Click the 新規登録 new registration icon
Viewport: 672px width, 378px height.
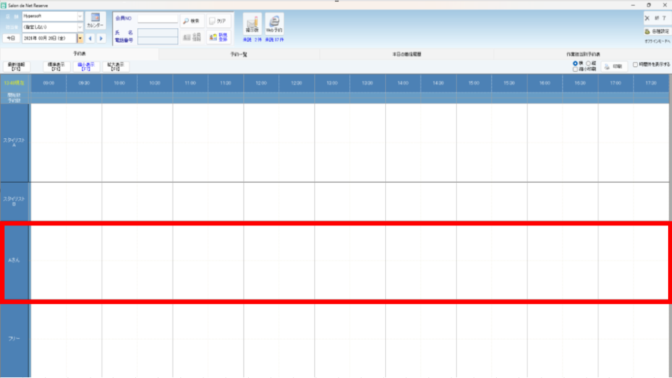point(218,37)
